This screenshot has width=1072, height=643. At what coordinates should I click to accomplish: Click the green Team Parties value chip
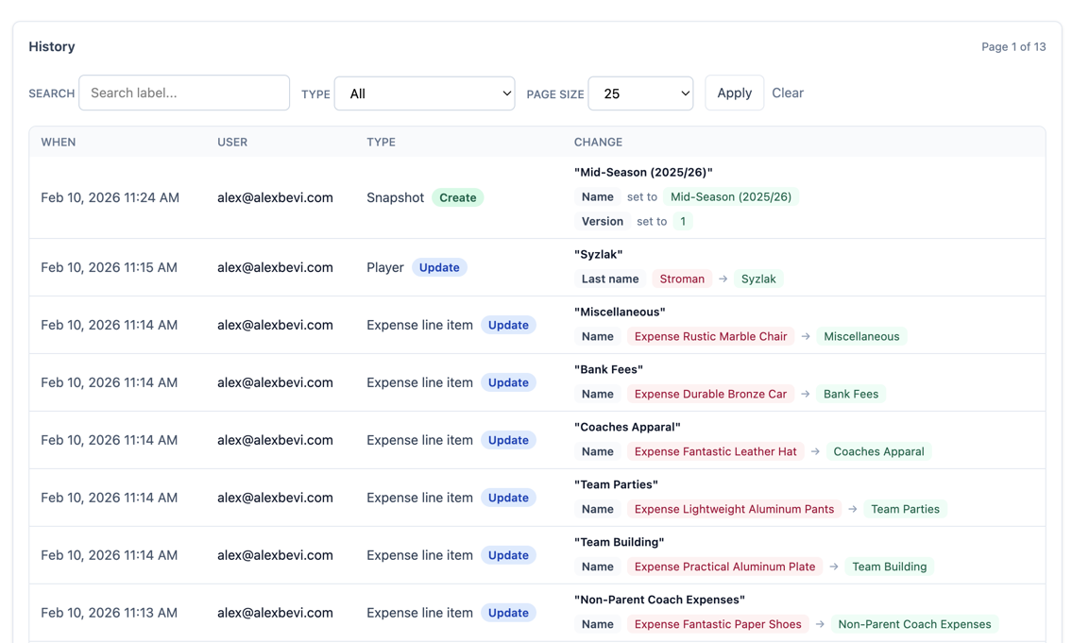pos(905,510)
